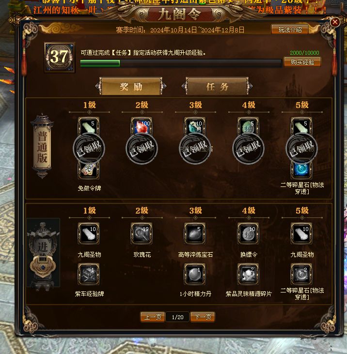The height and width of the screenshot is (354, 347).
Task: Click the 高等淬炼宝石 reward icon
Action: tap(195, 233)
